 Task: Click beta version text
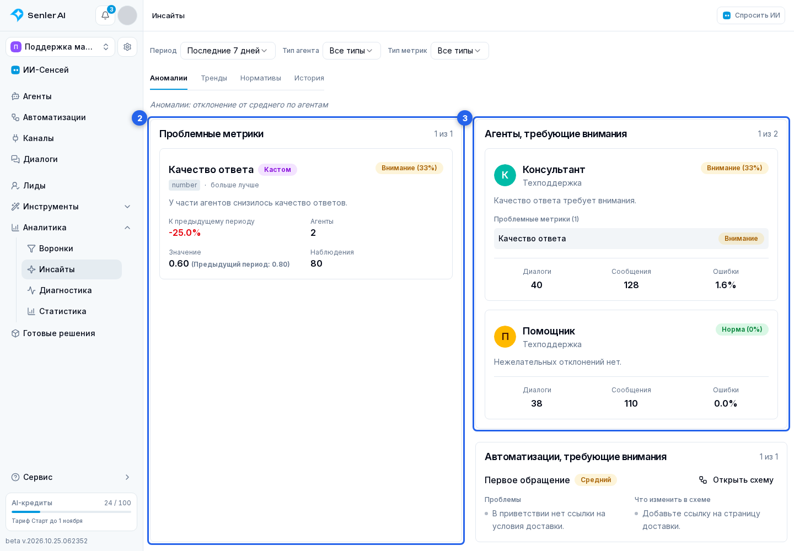[47, 541]
